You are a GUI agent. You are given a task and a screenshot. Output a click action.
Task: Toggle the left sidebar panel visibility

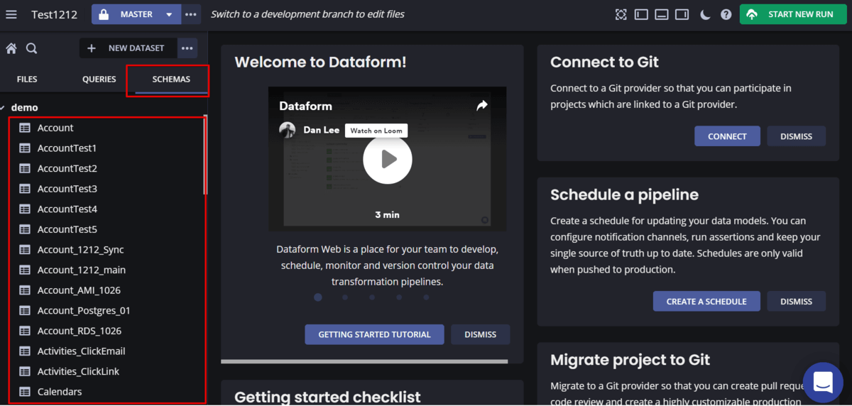coord(642,15)
